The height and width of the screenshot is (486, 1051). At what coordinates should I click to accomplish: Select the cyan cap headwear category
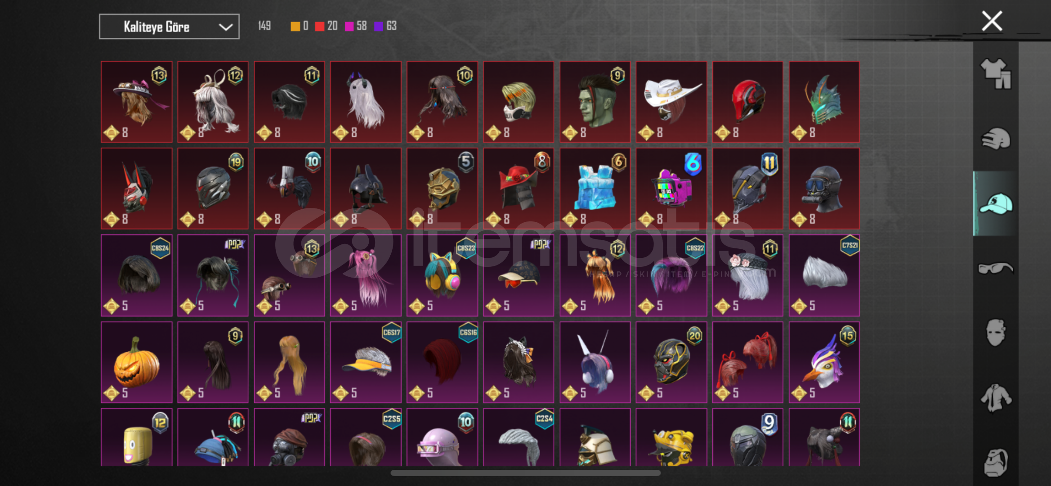996,203
